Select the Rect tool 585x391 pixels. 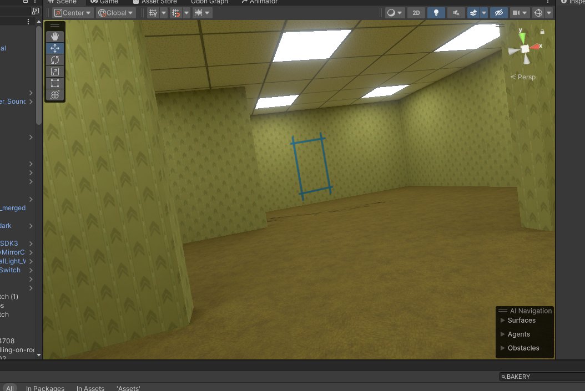click(55, 83)
